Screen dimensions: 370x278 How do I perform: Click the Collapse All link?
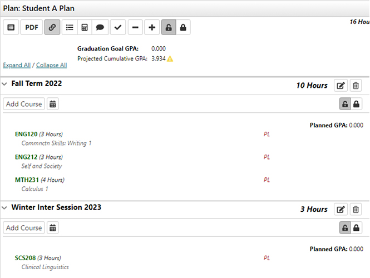51,65
